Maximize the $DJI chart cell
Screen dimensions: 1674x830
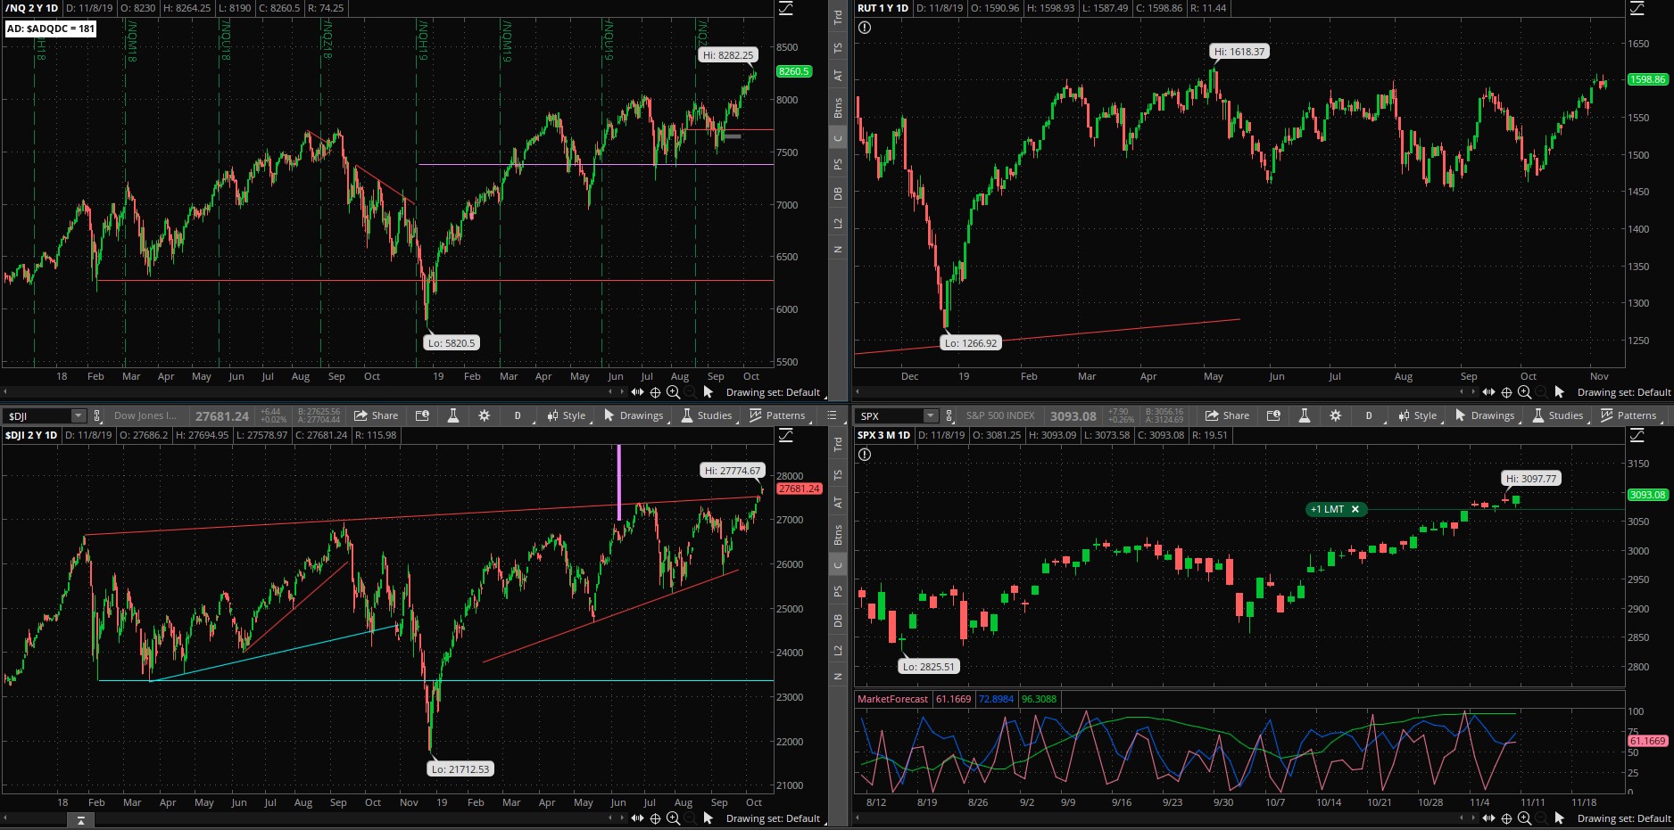pyautogui.click(x=786, y=435)
